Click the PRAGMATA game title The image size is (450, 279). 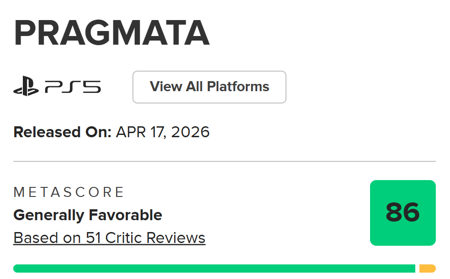point(111,34)
